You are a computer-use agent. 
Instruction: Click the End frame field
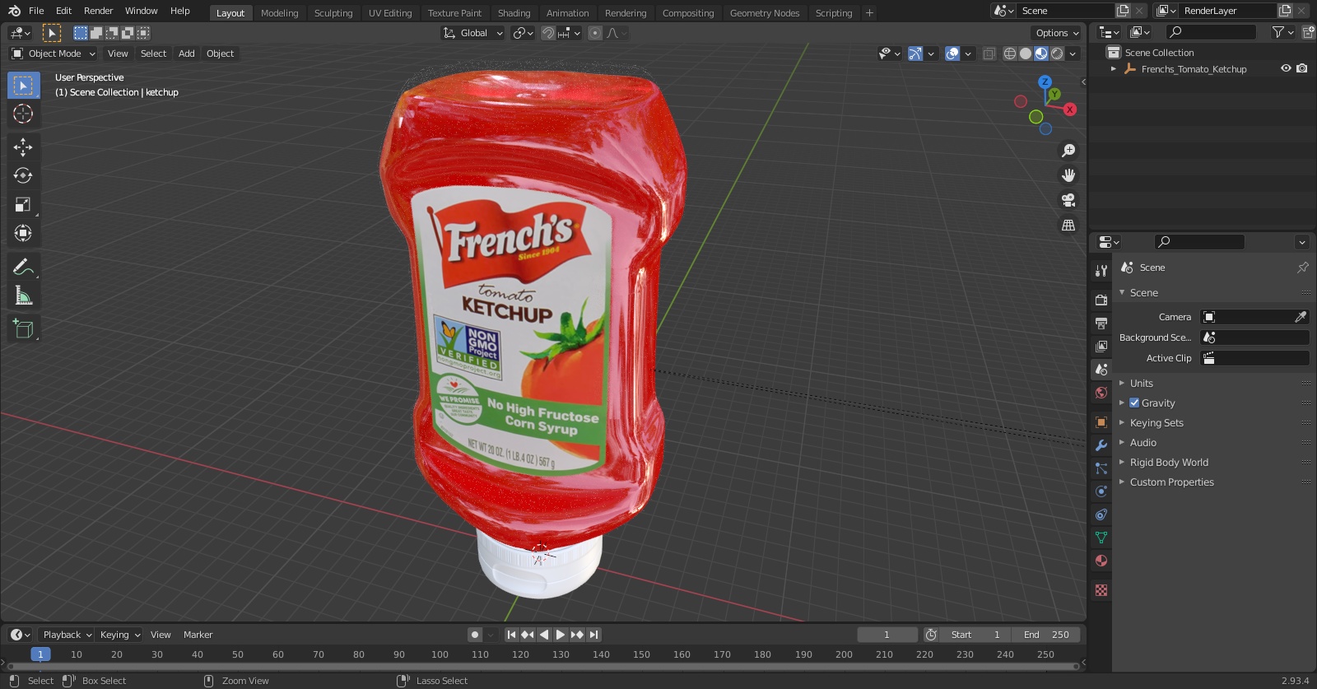[x=1046, y=635]
